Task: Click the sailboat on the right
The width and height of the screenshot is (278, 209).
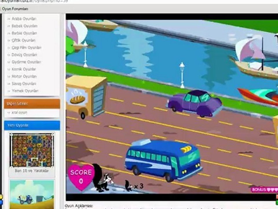Action: coord(255,59)
